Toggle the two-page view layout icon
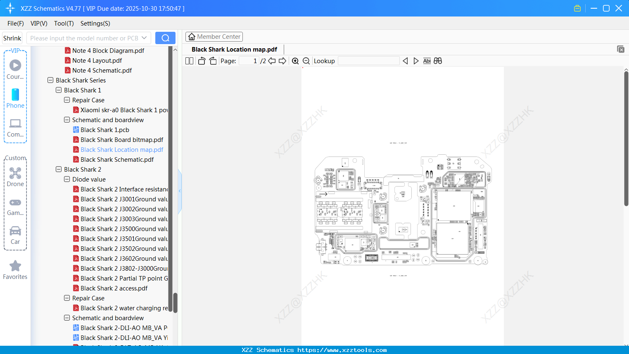The height and width of the screenshot is (354, 629). point(189,61)
